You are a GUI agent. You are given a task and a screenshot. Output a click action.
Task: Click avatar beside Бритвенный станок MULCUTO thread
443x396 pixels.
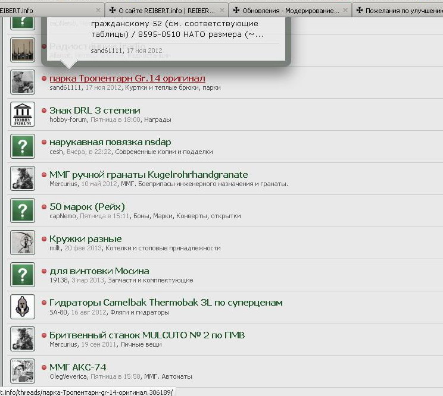coord(23,339)
